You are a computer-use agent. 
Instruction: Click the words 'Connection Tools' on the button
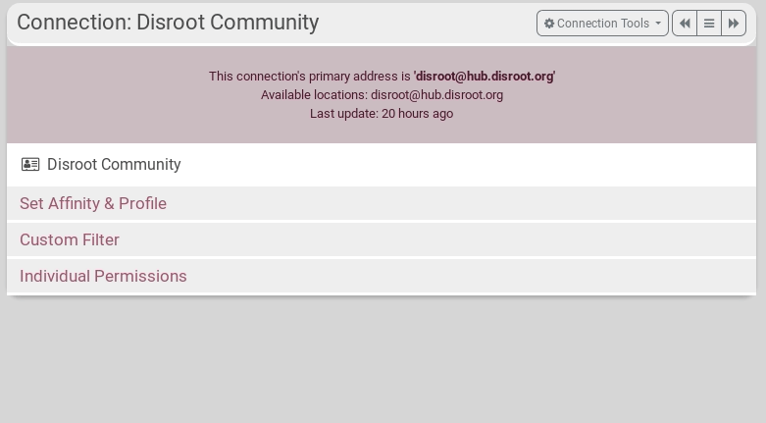[603, 24]
